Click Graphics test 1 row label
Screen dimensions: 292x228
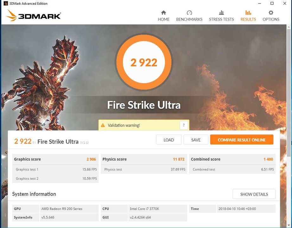coord(27,169)
